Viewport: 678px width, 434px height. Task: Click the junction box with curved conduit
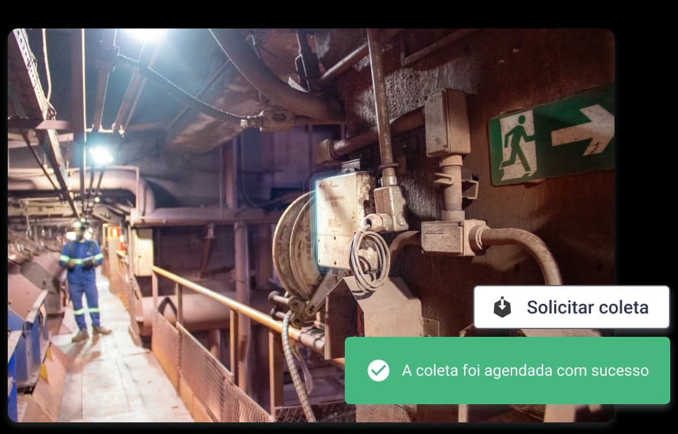pos(452,236)
